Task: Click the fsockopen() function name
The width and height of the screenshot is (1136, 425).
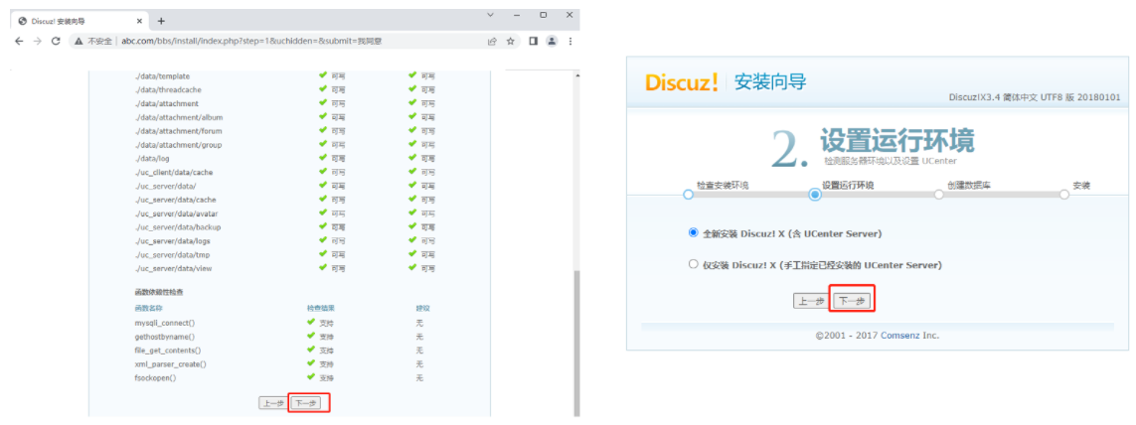Action: [155, 378]
